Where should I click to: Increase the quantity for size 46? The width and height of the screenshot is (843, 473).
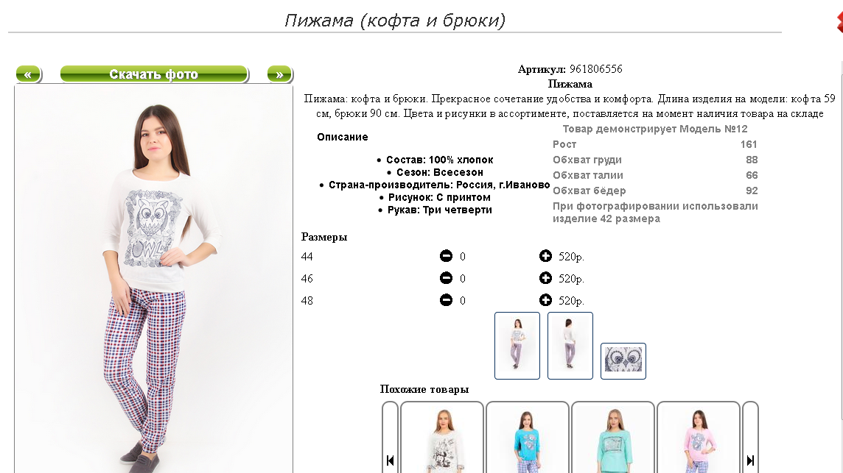(545, 278)
